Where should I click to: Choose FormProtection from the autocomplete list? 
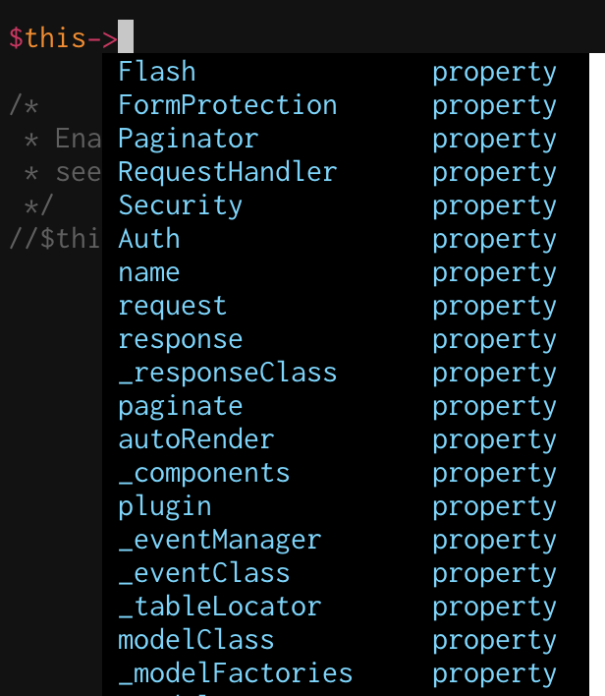click(227, 105)
